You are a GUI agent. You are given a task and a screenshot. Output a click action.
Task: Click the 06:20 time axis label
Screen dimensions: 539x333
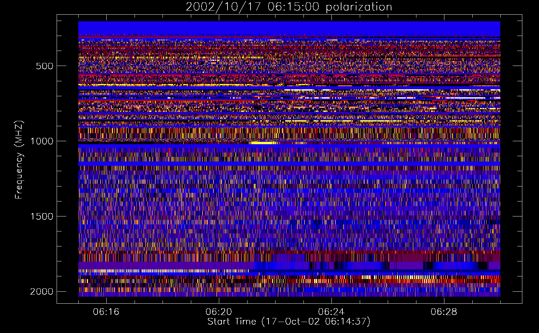click(x=219, y=312)
